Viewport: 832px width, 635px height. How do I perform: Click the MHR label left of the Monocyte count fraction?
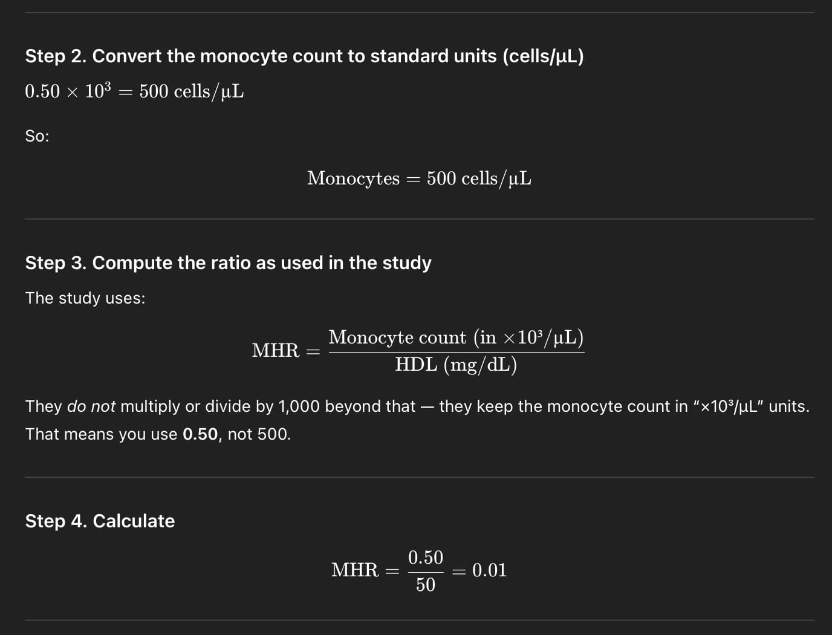tap(276, 351)
